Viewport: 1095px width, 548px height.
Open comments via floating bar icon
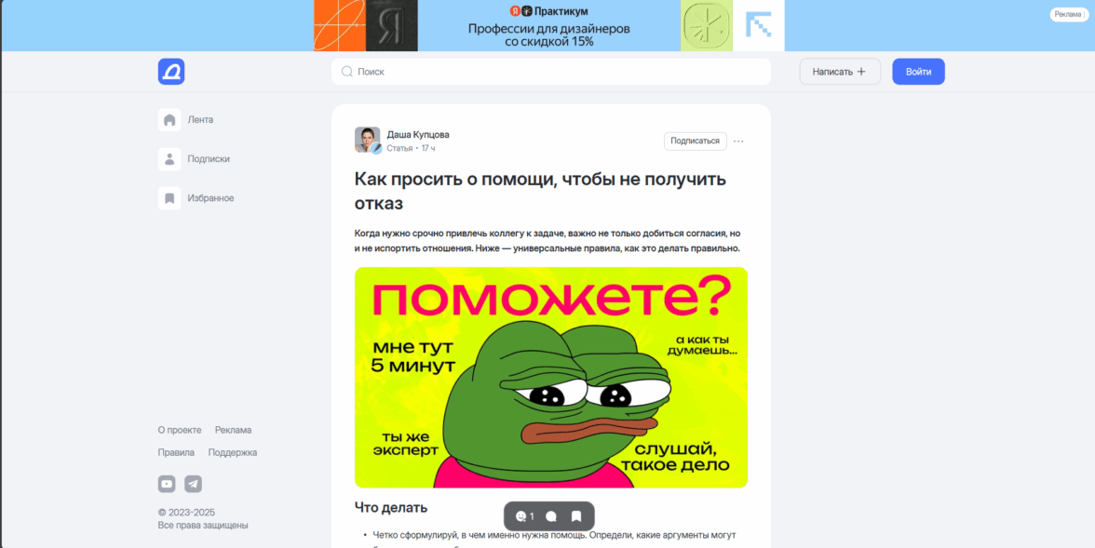pos(551,516)
